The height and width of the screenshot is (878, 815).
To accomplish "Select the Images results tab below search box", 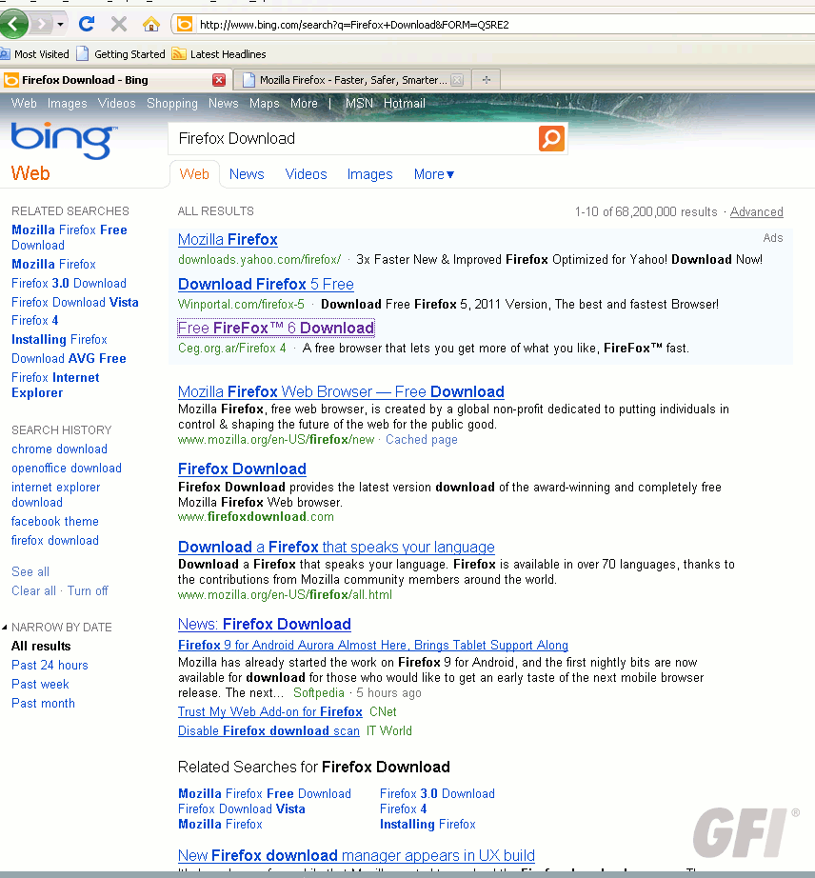I will (370, 174).
